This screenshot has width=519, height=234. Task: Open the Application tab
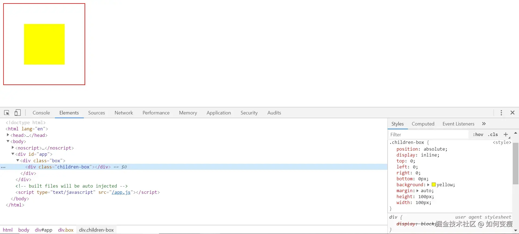(x=219, y=113)
